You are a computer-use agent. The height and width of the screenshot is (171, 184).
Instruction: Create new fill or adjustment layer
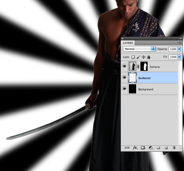(x=151, y=148)
